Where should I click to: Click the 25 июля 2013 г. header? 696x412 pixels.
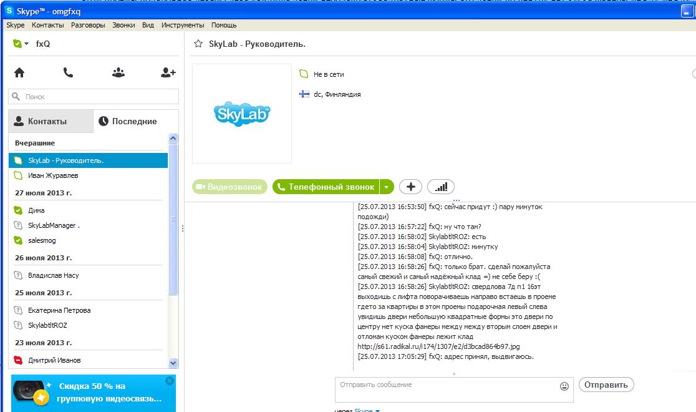[x=44, y=293]
